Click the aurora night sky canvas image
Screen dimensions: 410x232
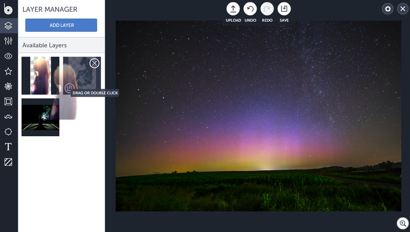coord(258,116)
